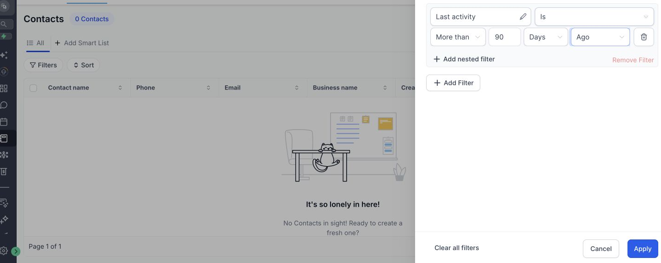Open the calendar icon in sidebar

coord(4,122)
